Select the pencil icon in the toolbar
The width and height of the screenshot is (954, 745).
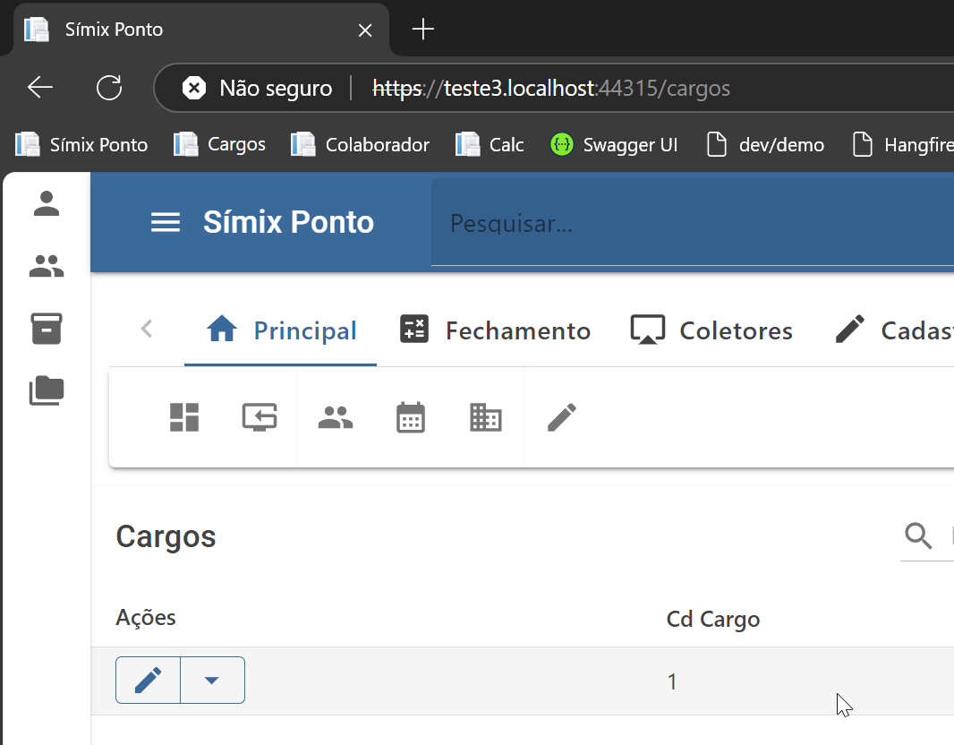(x=561, y=417)
